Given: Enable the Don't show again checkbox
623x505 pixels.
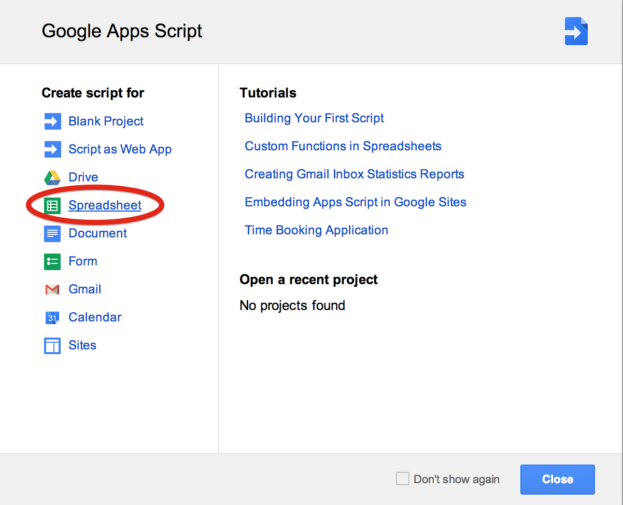Looking at the screenshot, I should (x=402, y=479).
